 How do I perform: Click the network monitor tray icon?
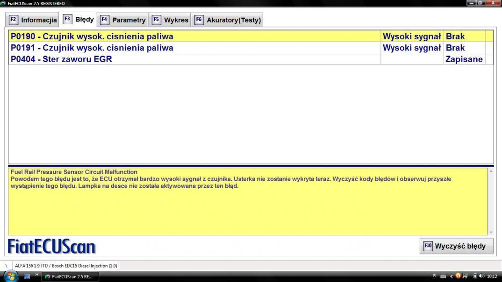465,276
